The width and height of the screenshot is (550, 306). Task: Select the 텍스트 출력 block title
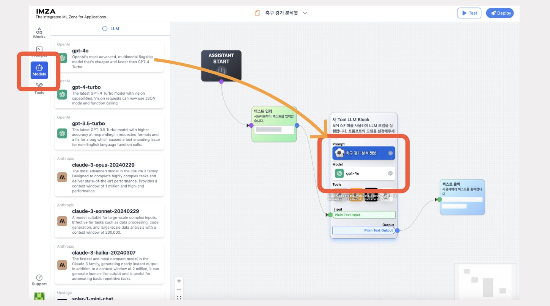[451, 184]
